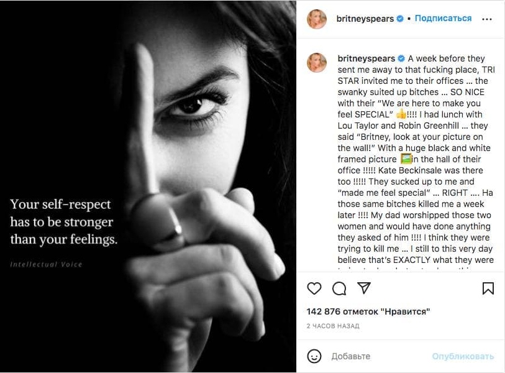Click caption britneyspears profile avatar
Image resolution: width=505 pixels, height=373 pixels.
(x=317, y=62)
